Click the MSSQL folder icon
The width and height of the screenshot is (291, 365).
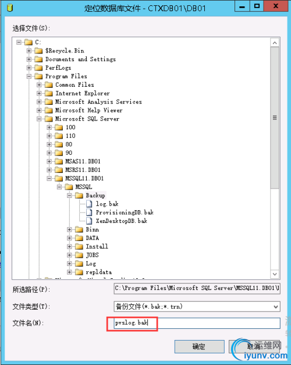[x=69, y=187]
